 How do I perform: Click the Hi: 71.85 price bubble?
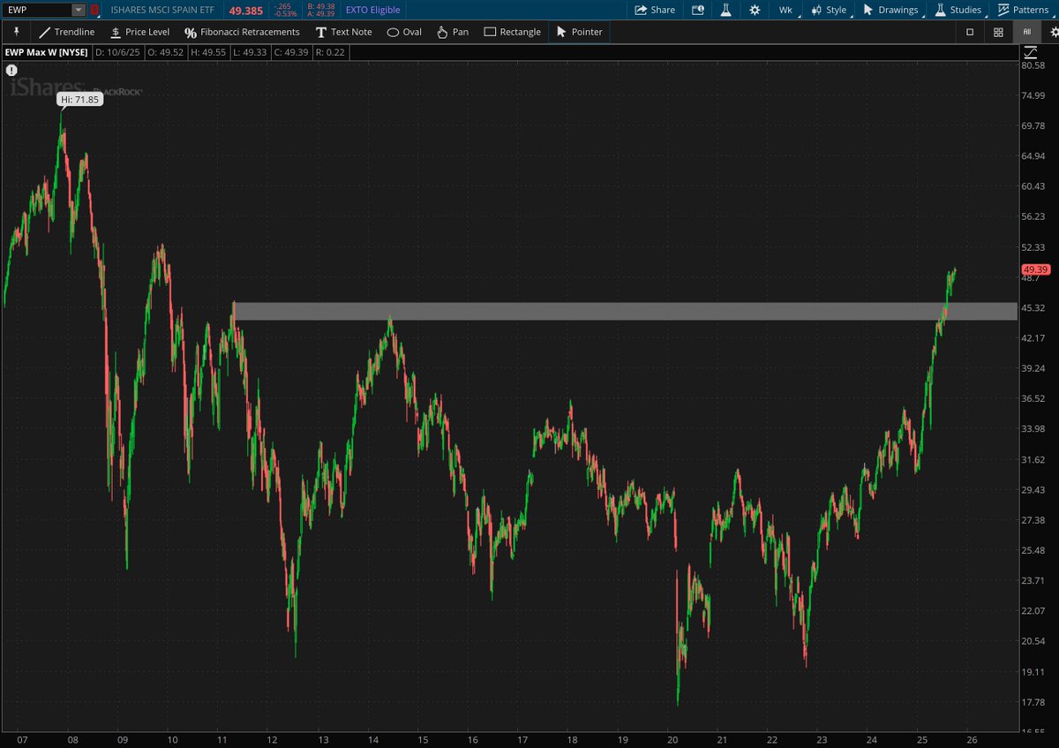click(80, 100)
